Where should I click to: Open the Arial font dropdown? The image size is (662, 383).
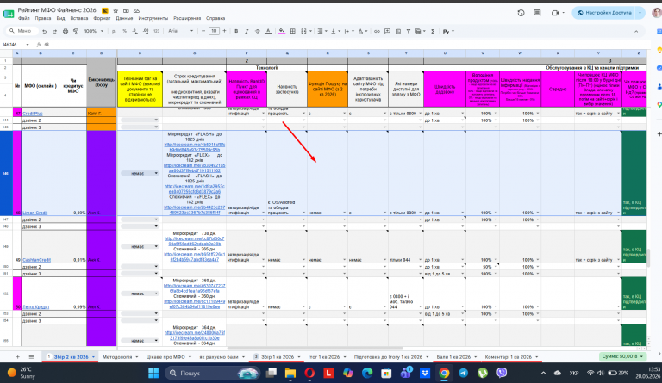tap(181, 31)
